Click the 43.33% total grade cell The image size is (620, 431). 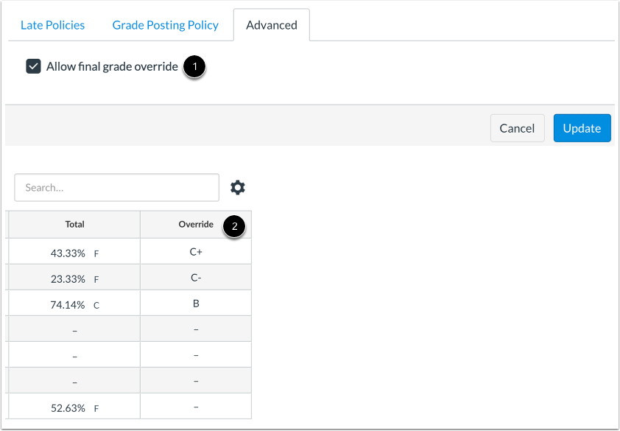[x=74, y=251]
